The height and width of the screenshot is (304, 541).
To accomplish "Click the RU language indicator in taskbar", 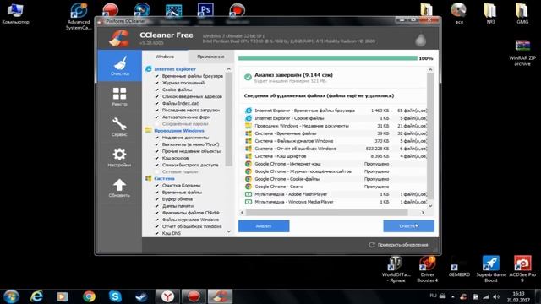I will click(433, 296).
